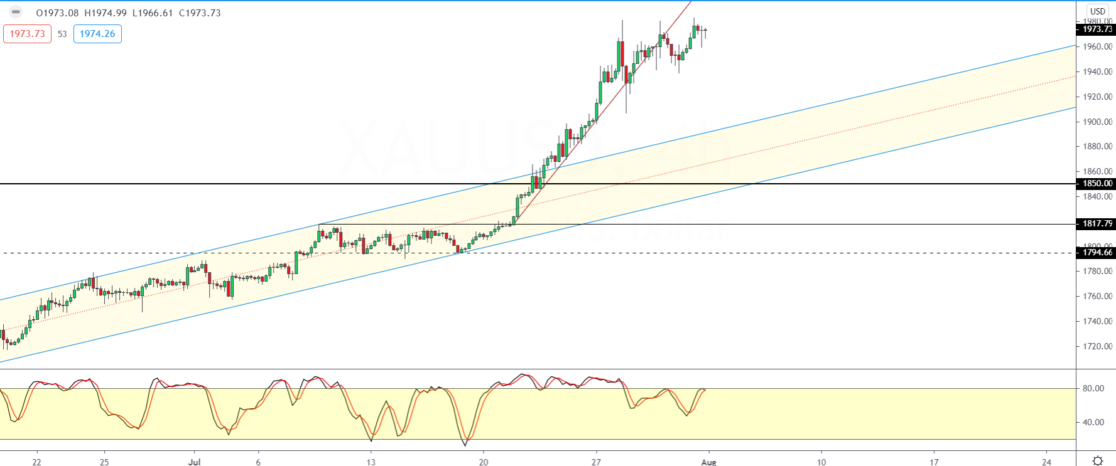Select the spread value 53 between price buttons
This screenshot has height=466, width=1116.
tap(62, 34)
